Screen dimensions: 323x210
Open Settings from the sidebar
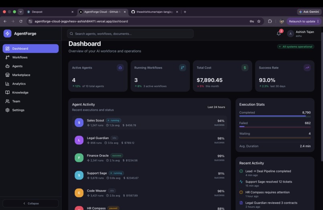click(30, 110)
